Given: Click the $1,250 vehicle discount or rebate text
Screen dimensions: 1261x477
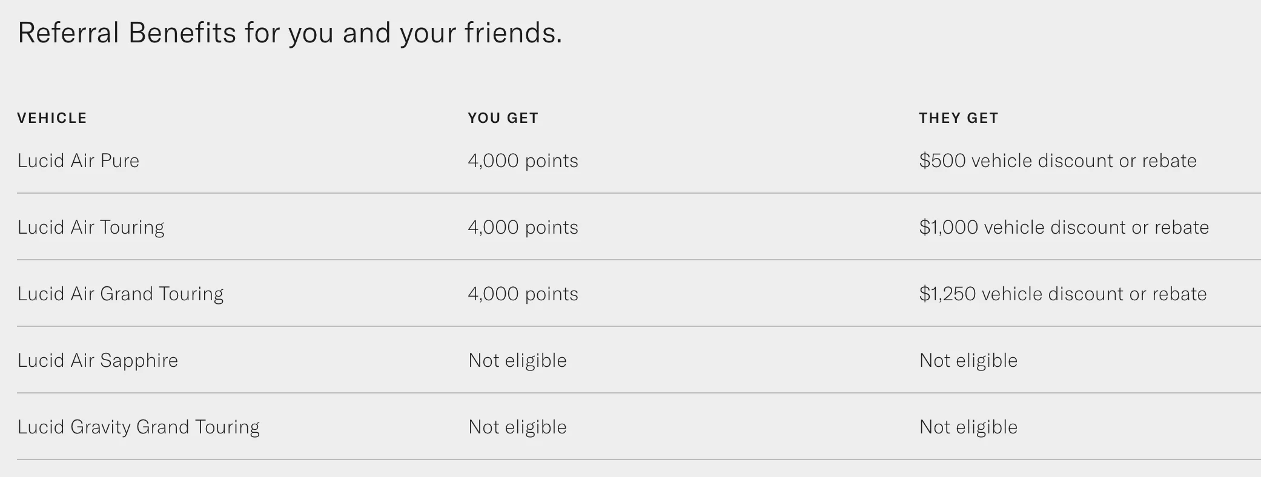Looking at the screenshot, I should [1063, 294].
